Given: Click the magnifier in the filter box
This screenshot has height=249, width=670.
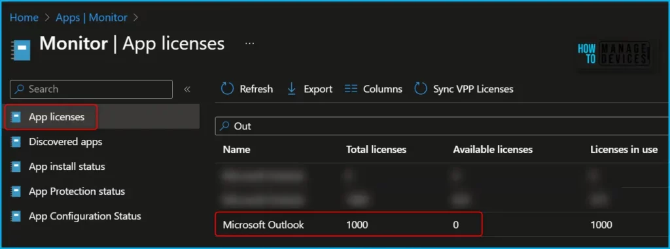Looking at the screenshot, I should click(225, 126).
